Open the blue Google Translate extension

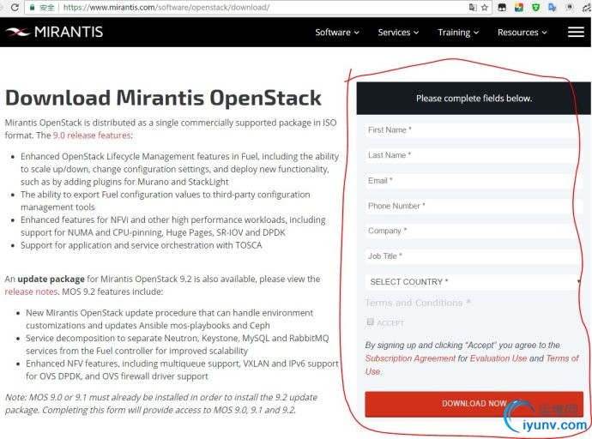(x=553, y=7)
